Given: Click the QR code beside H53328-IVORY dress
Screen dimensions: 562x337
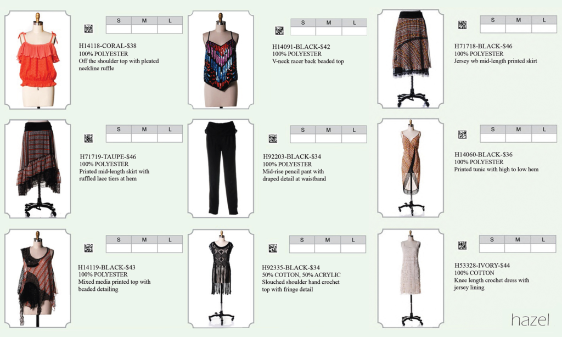Looking at the screenshot, I should 462,245.
